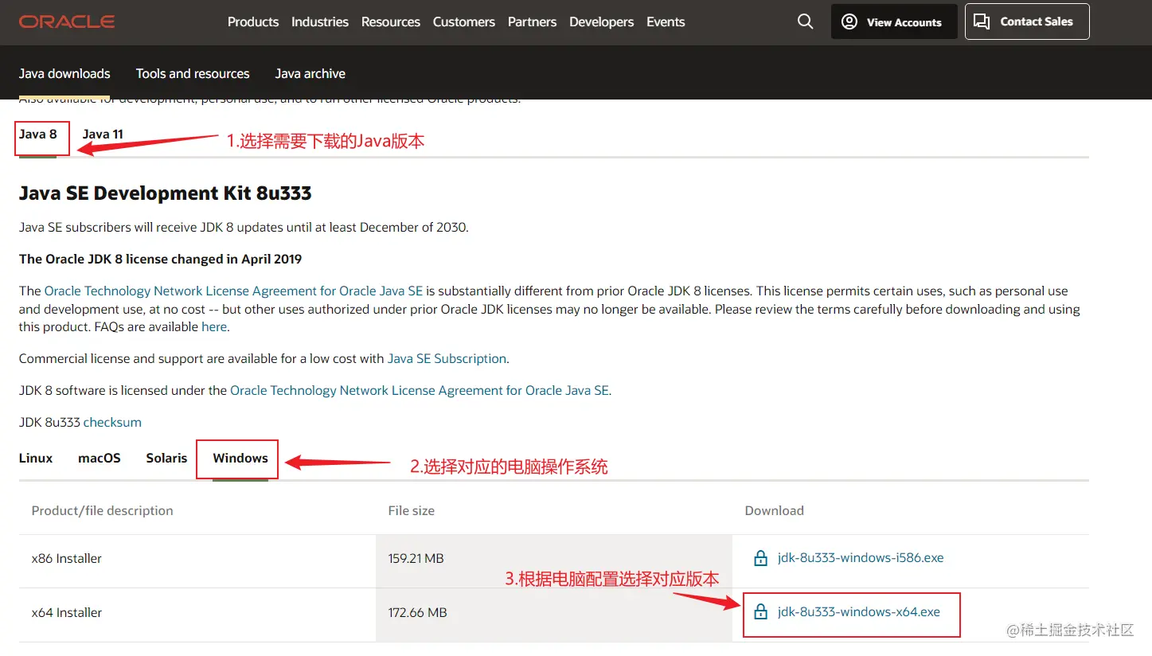The height and width of the screenshot is (656, 1152).
Task: Open license agreement link in 'JDK 8 software is licensed' line
Action: point(420,390)
